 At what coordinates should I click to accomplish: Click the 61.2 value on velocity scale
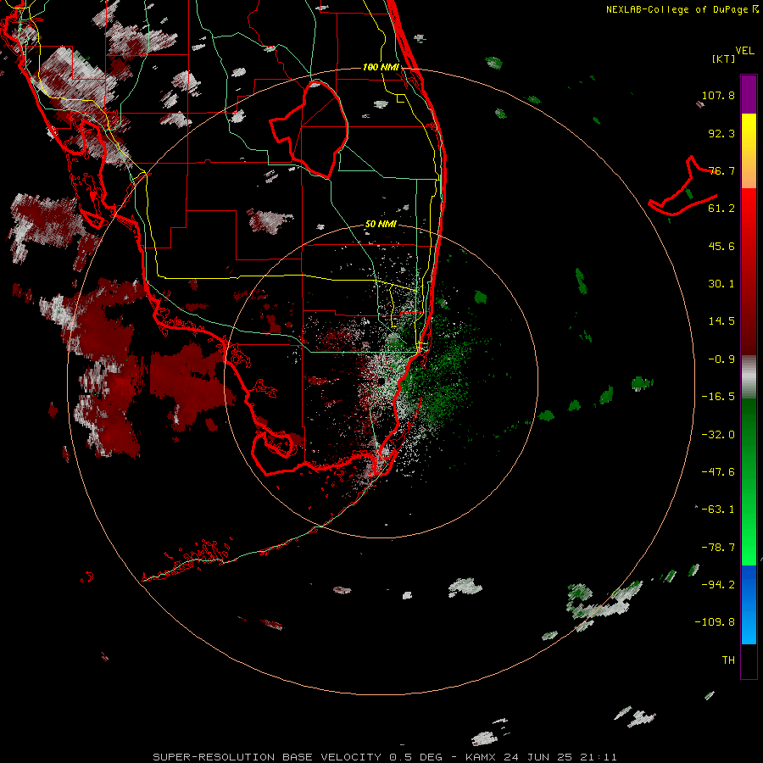coord(721,209)
